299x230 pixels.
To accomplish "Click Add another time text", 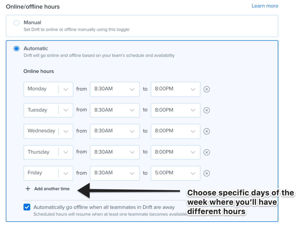I will (x=52, y=189).
